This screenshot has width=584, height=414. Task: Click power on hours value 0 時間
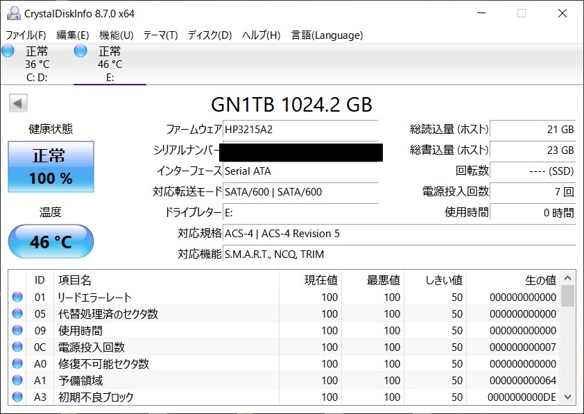click(x=533, y=213)
